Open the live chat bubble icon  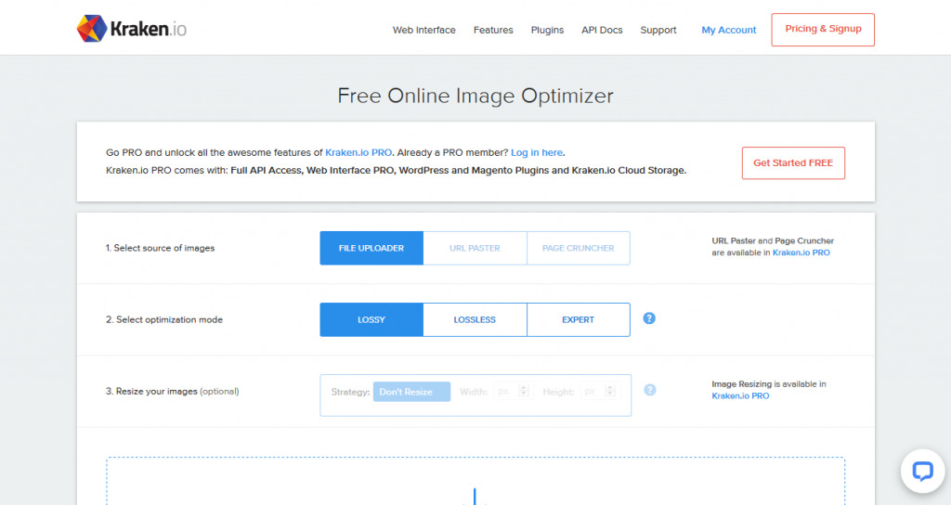[x=922, y=471]
